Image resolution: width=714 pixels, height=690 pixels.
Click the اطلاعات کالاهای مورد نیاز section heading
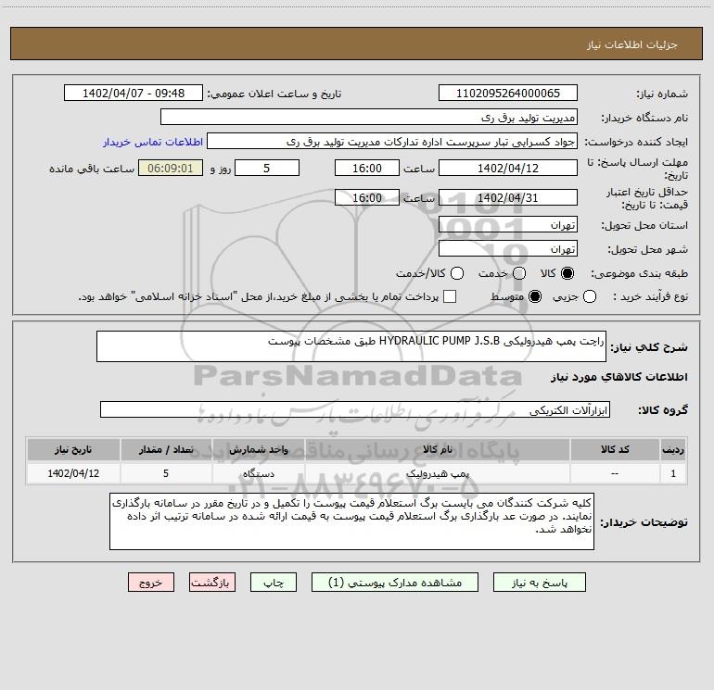(x=619, y=377)
